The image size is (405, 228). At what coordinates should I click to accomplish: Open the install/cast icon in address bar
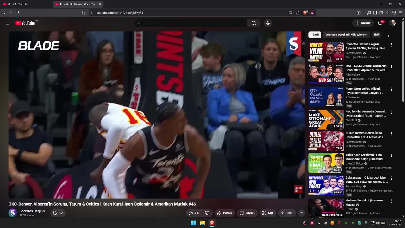(x=290, y=13)
